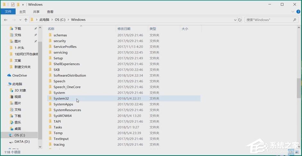The width and height of the screenshot is (302, 156).
Task: Select the schemas folder icon
Action: coord(50,35)
